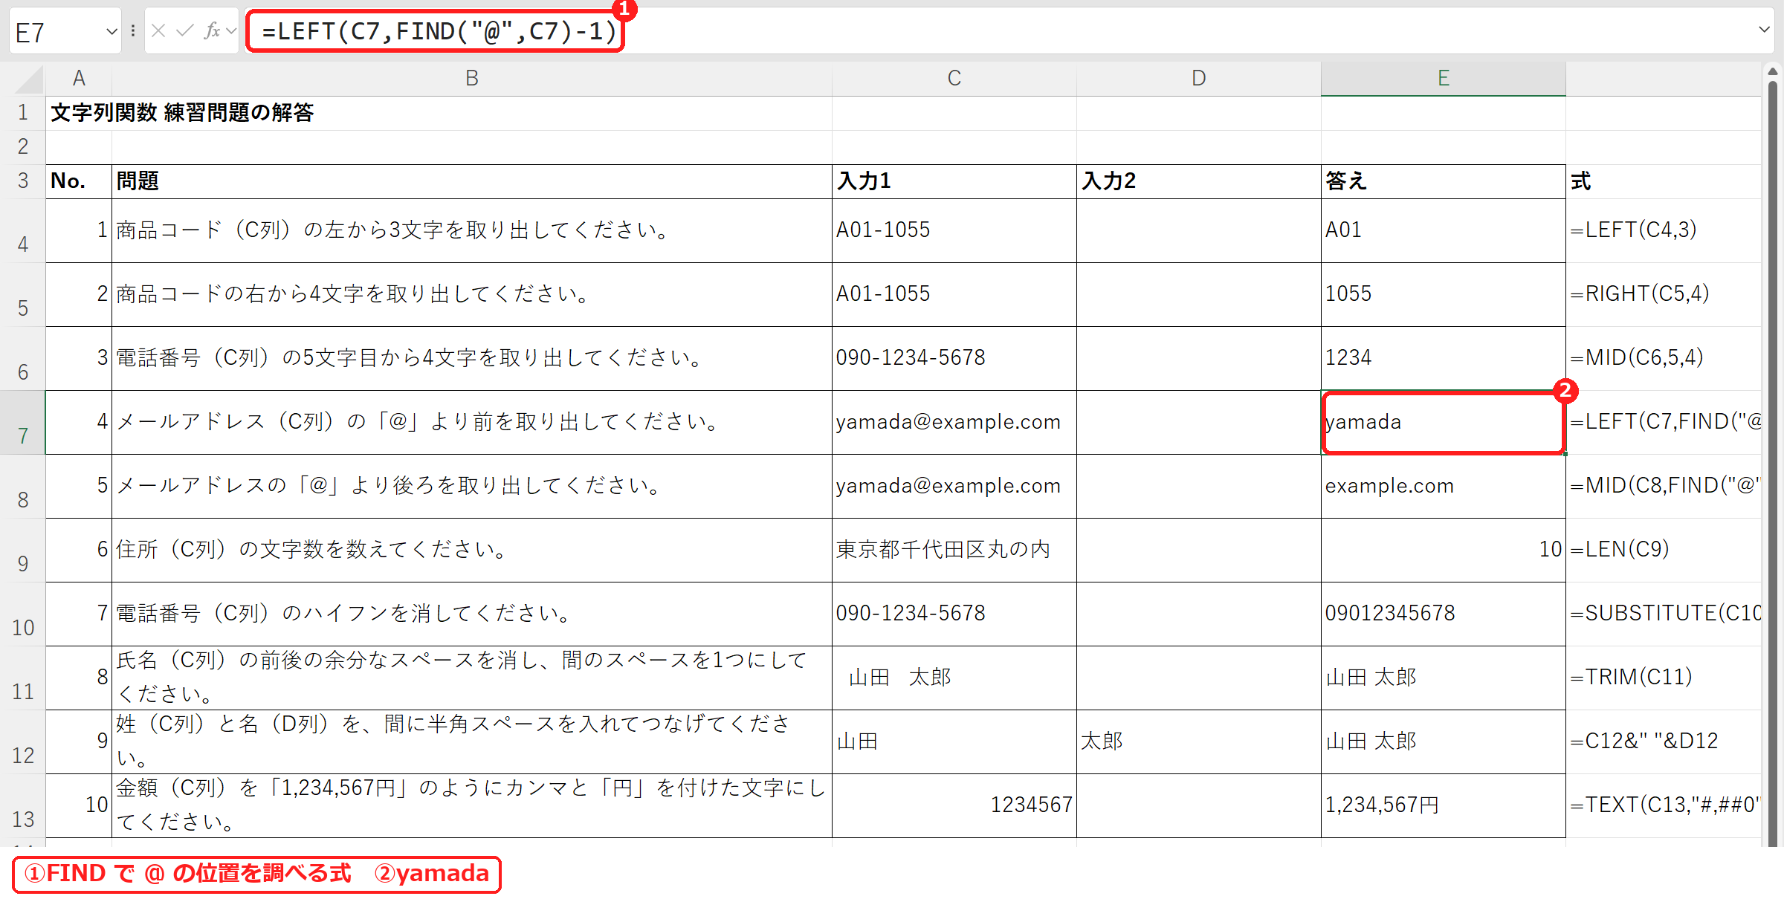Viewport: 1784px width, 899px height.
Task: Click header cell 入力1
Action: click(954, 181)
